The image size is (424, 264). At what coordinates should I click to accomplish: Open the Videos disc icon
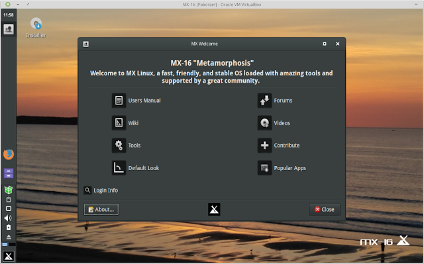(x=264, y=123)
